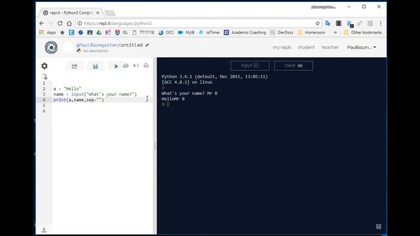This screenshot has height=236, width=420.
Task: Reload the page
Action: [x=60, y=24]
